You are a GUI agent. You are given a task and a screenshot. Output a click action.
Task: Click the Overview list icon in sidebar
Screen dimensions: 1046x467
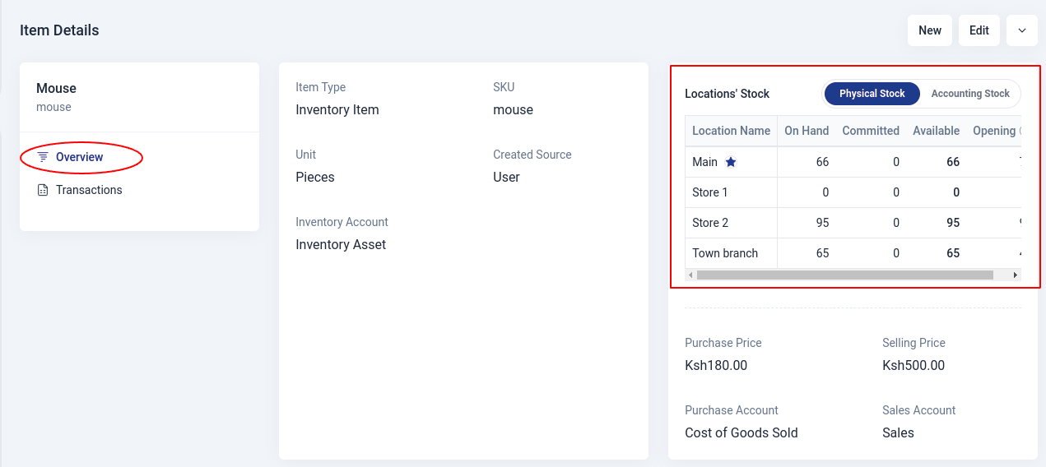tap(43, 157)
